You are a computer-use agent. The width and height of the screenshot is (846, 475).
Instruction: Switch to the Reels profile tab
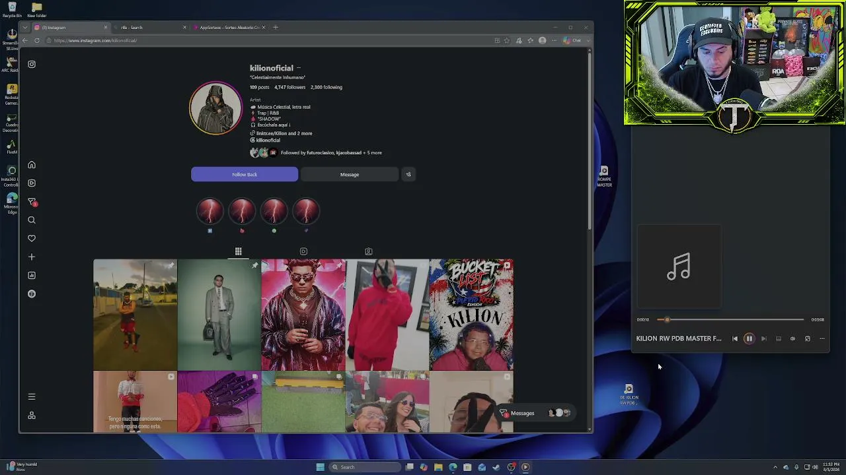(303, 251)
